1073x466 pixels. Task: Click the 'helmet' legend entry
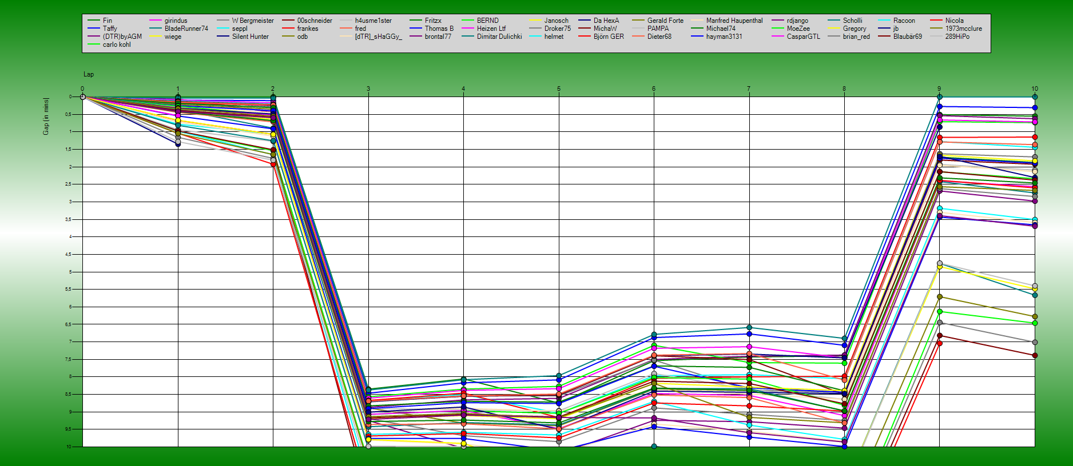click(554, 37)
